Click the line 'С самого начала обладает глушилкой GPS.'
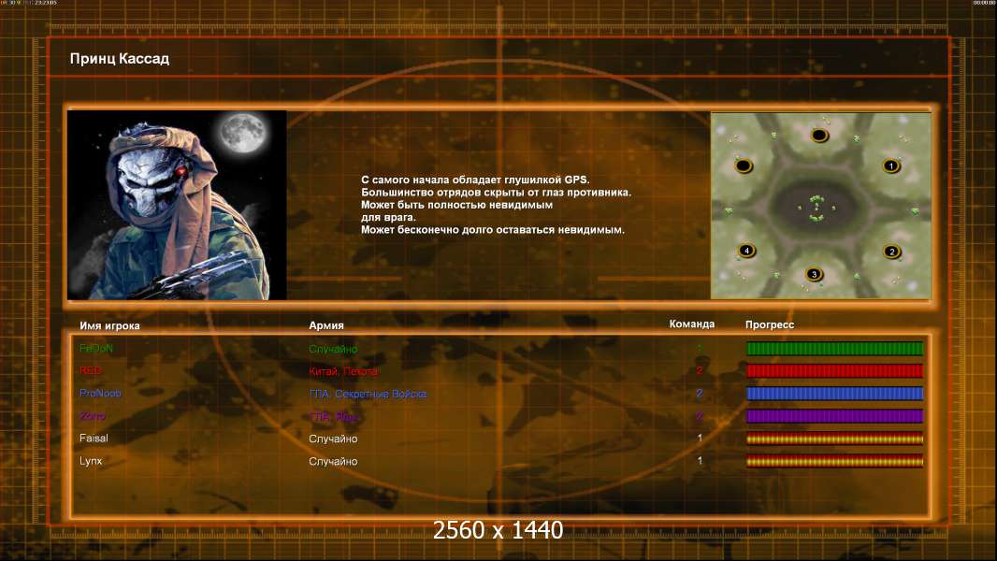This screenshot has height=561, width=997. (475, 180)
